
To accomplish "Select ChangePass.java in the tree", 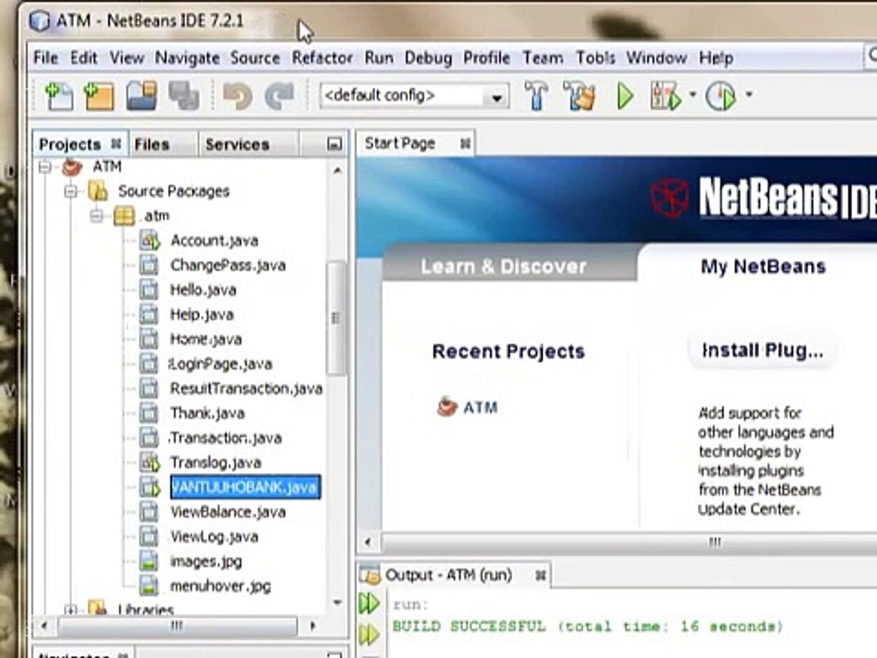I will 228,265.
